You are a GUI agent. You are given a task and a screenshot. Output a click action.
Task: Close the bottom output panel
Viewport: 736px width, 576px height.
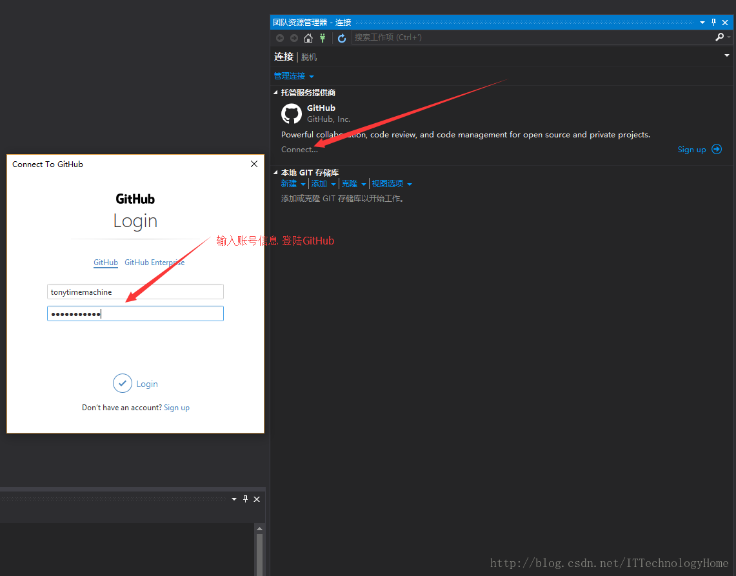tap(257, 499)
